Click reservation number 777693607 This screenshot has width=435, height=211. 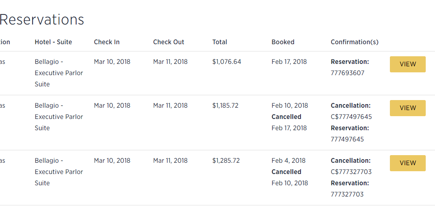click(x=348, y=73)
